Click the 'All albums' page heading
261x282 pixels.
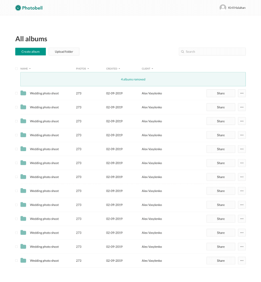click(x=31, y=39)
